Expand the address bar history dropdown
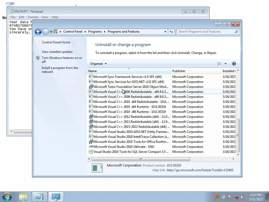 pyautogui.click(x=165, y=32)
